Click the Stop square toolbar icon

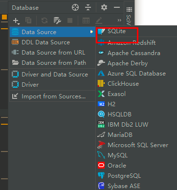pyautogui.click(x=70, y=20)
